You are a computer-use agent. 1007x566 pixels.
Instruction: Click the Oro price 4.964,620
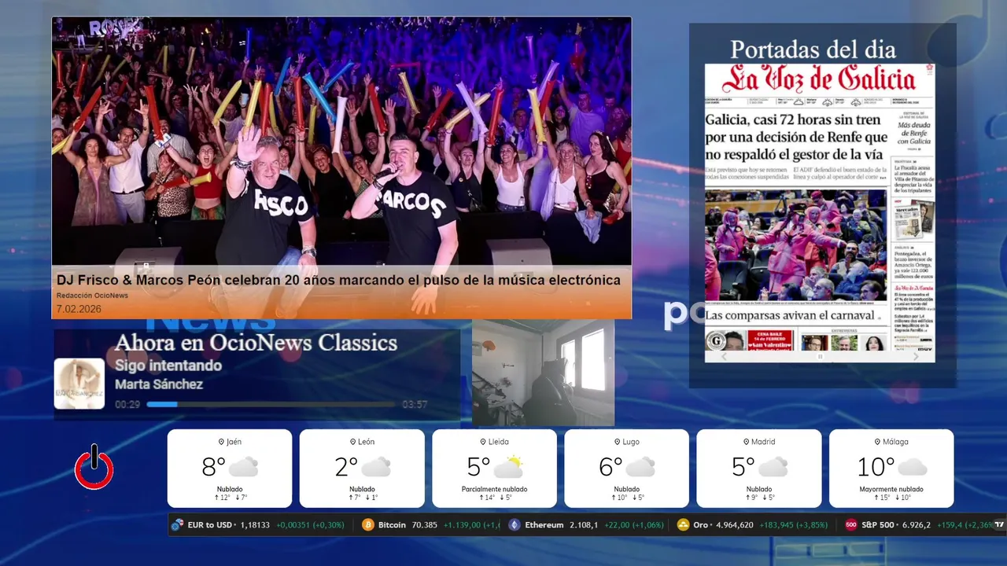pyautogui.click(x=735, y=525)
